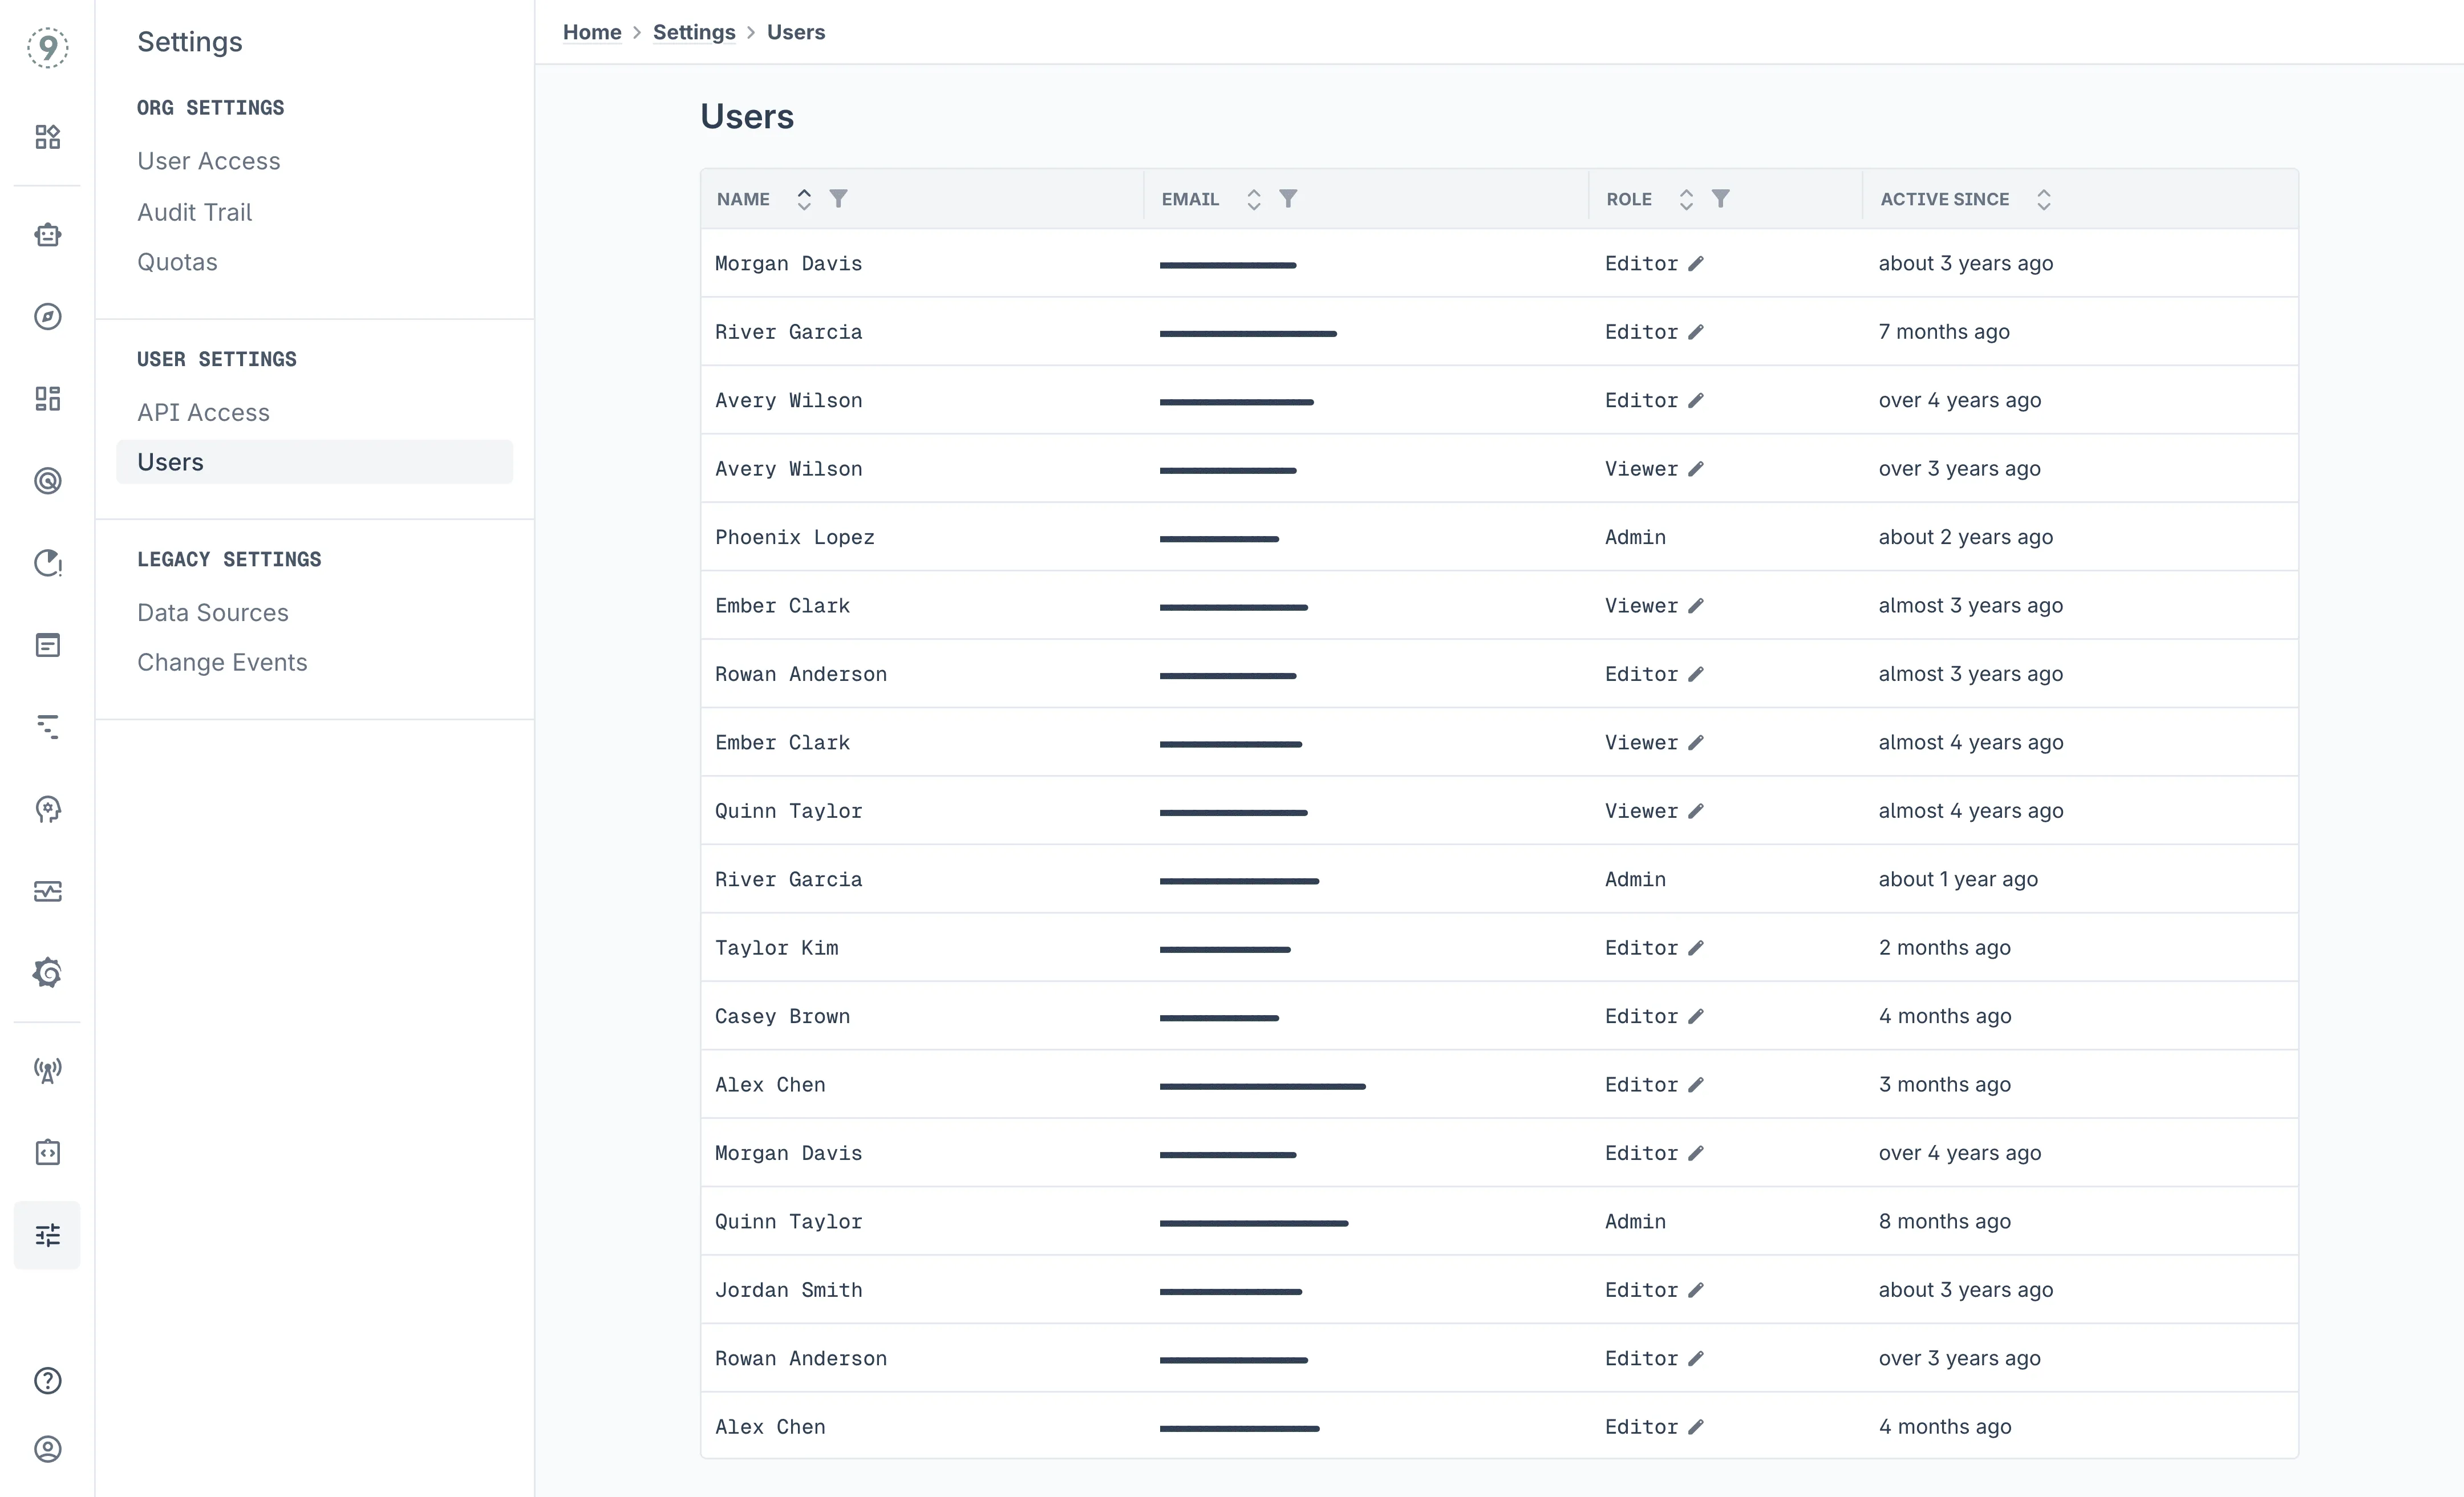Sort table by Active Since column
The image size is (2464, 1497).
point(2043,199)
